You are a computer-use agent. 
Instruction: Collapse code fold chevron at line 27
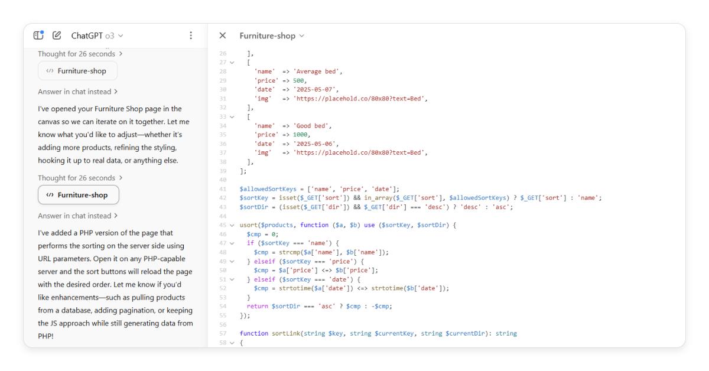233,62
